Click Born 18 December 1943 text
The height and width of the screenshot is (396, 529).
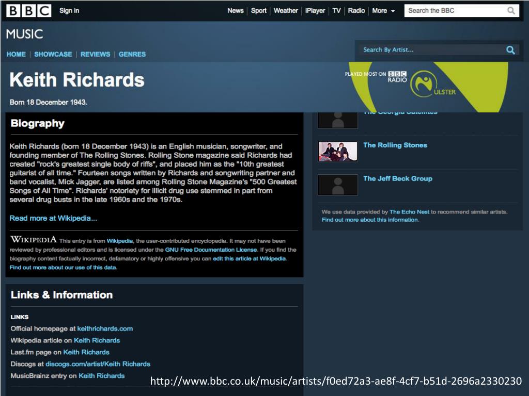tap(48, 103)
